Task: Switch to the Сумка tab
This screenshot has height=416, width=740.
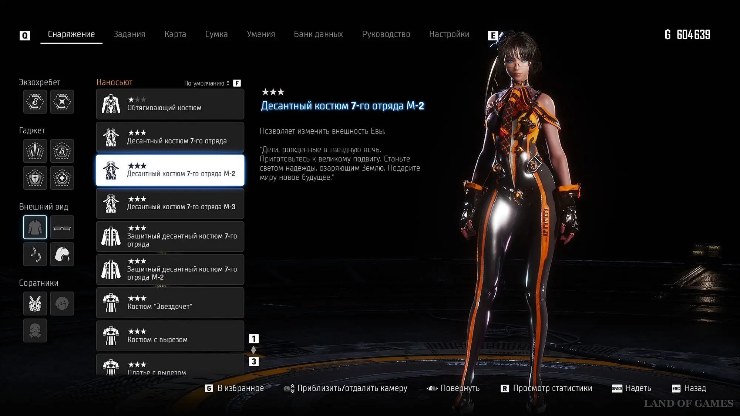Action: tap(216, 34)
